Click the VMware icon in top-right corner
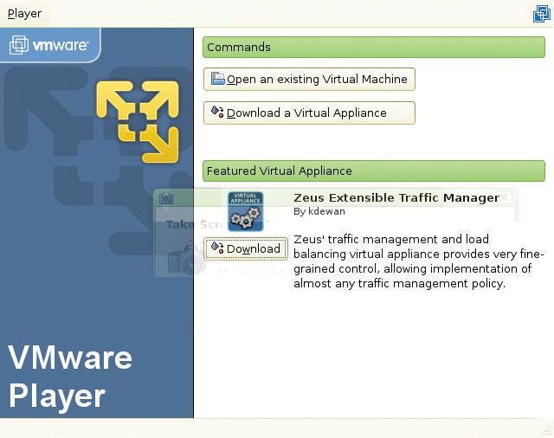Viewport: 554px width, 438px height. (541, 14)
